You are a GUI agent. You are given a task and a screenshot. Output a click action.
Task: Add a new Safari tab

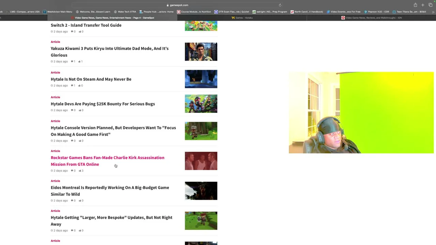423,5
